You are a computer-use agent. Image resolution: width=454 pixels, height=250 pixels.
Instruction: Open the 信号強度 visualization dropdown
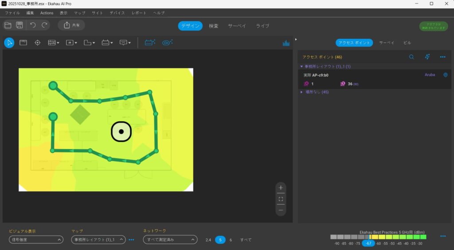click(x=36, y=240)
